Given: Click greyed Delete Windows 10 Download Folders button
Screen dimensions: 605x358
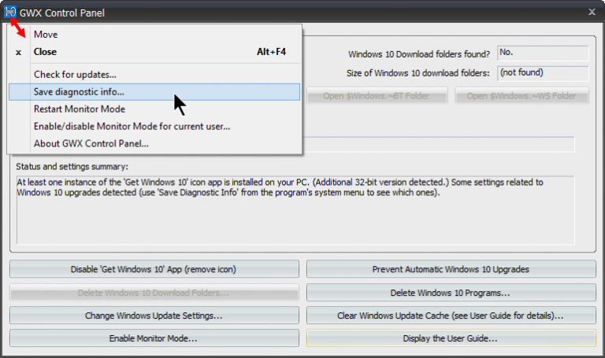Looking at the screenshot, I should [x=154, y=293].
